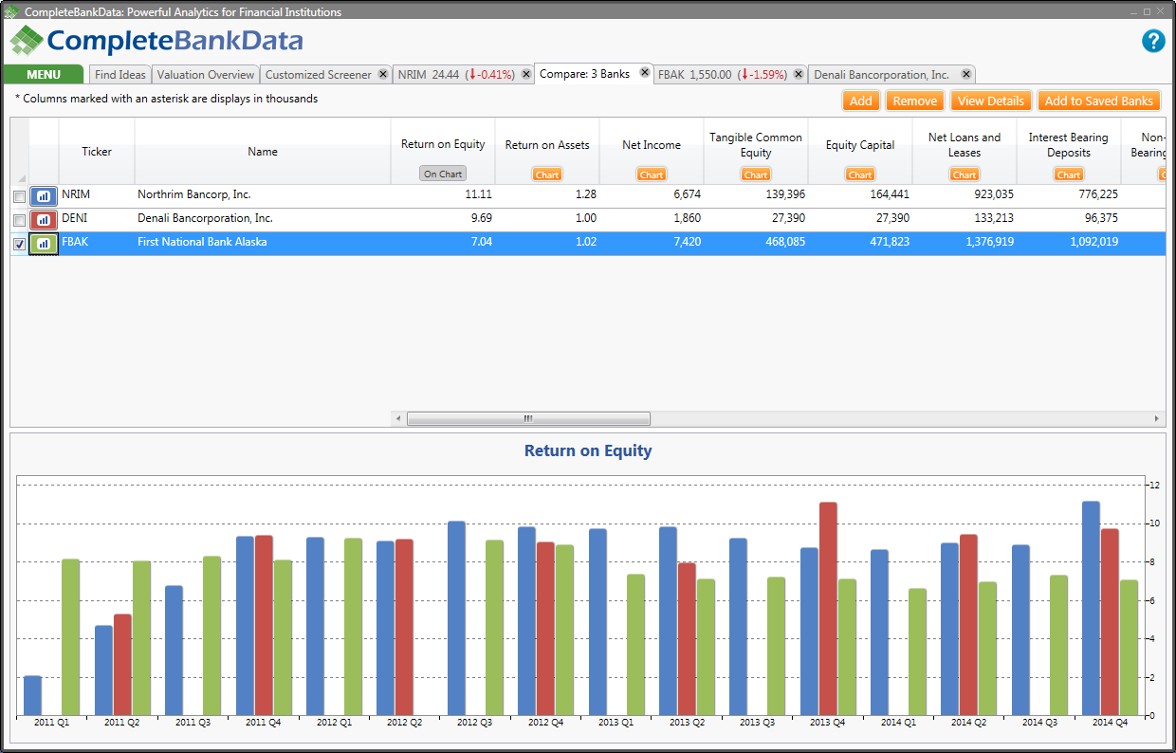Uncheck the FBAK row checkbox
Viewport: 1176px width, 753px height.
(x=19, y=244)
